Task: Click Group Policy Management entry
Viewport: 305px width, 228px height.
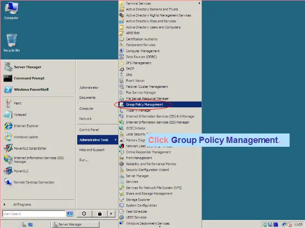Action: click(160, 104)
